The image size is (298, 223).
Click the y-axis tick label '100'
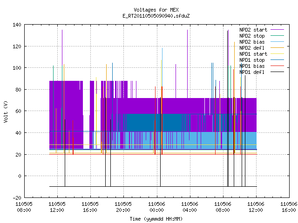point(17,68)
